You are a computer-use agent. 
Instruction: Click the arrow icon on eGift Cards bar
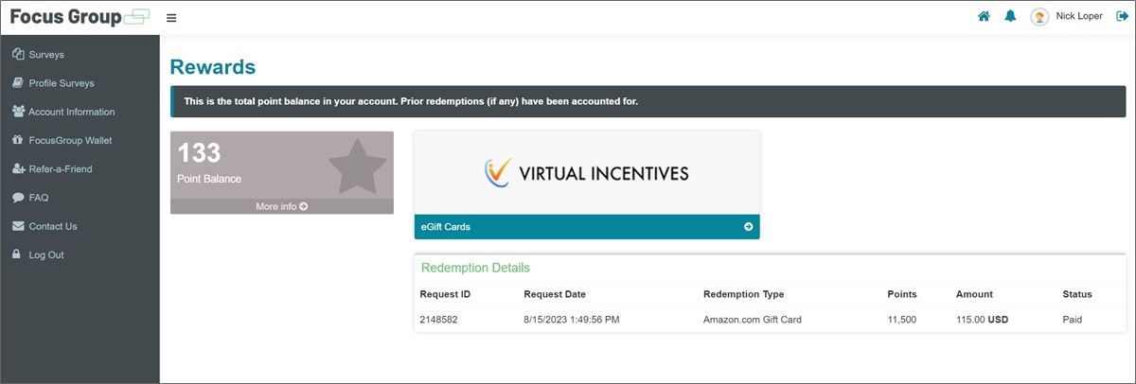tap(748, 227)
